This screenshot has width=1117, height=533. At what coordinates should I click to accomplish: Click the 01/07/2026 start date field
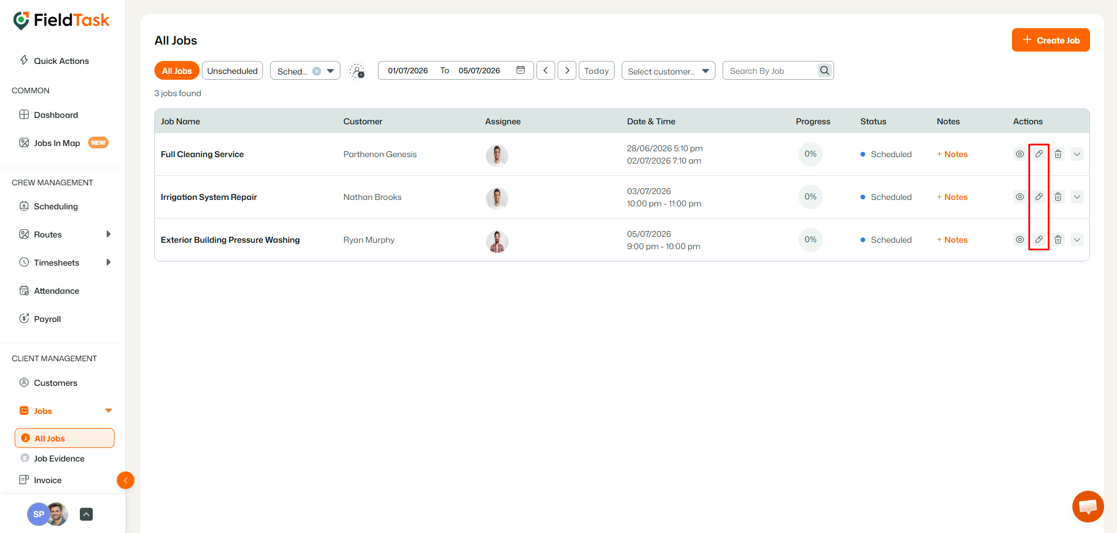pos(408,70)
